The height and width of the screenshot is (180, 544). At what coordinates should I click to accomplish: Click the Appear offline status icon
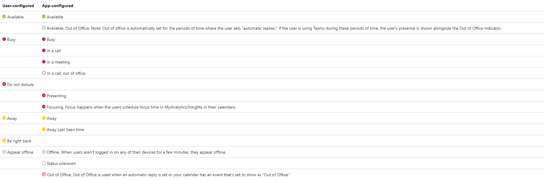coord(4,152)
